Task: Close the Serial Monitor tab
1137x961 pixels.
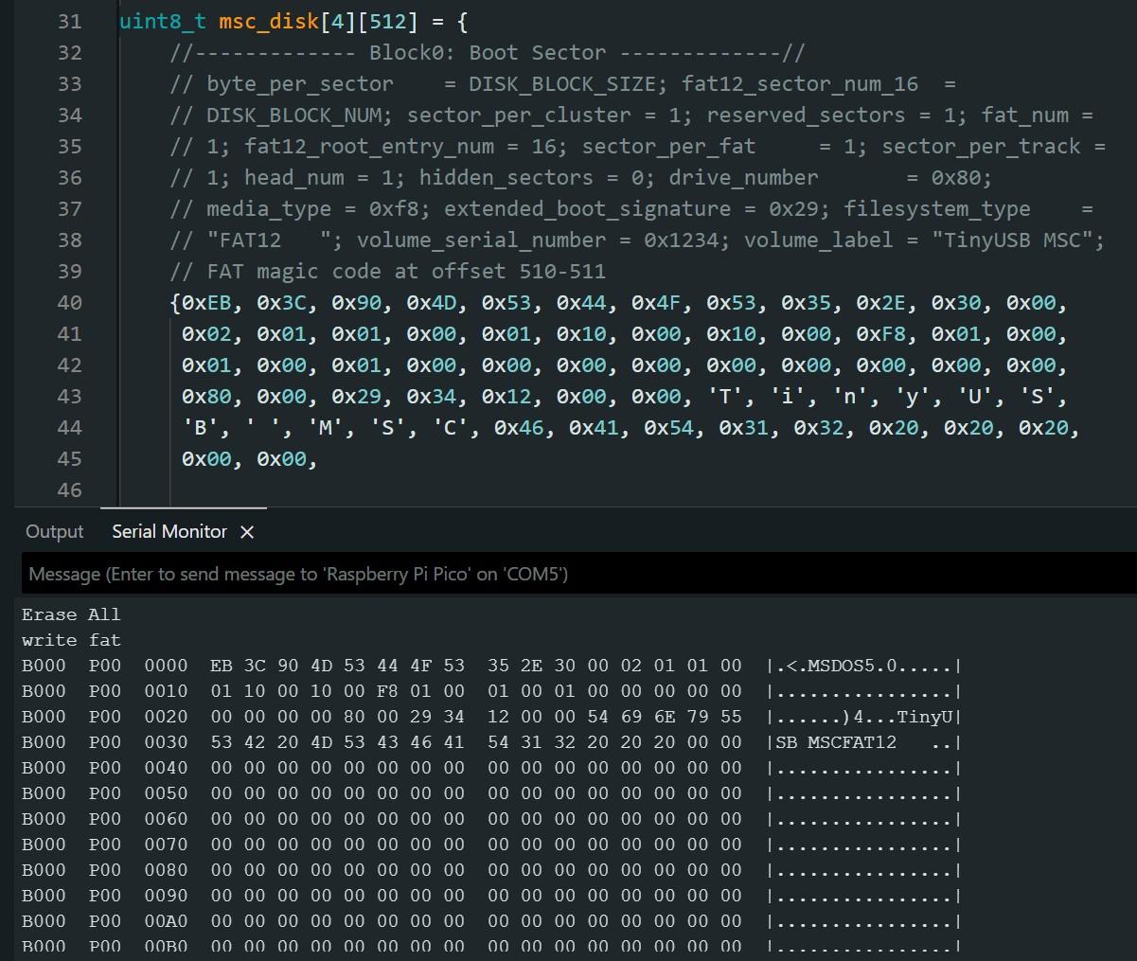Action: [247, 533]
